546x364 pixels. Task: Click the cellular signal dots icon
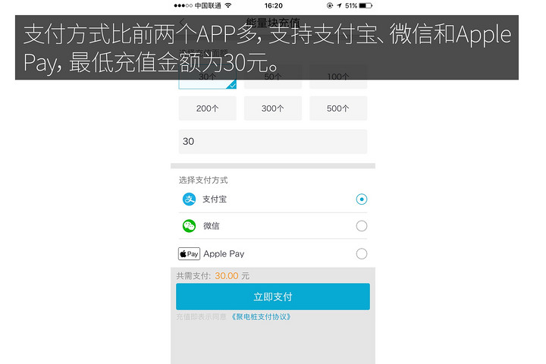[x=184, y=5]
